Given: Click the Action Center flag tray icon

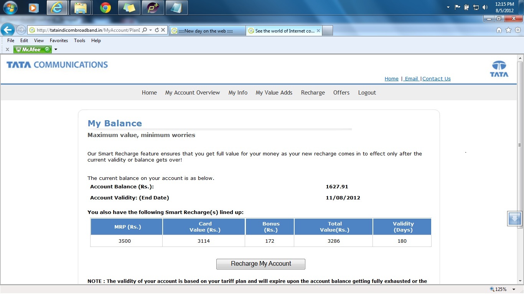Looking at the screenshot, I should point(457,7).
